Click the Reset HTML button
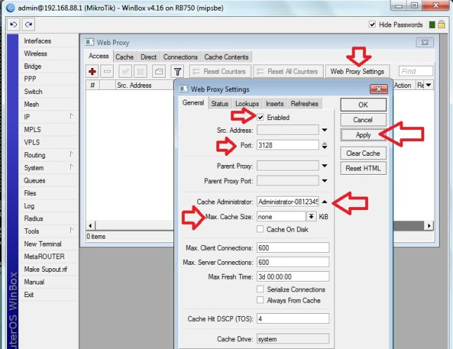Viewport: 453px width, 349px height. (x=363, y=168)
